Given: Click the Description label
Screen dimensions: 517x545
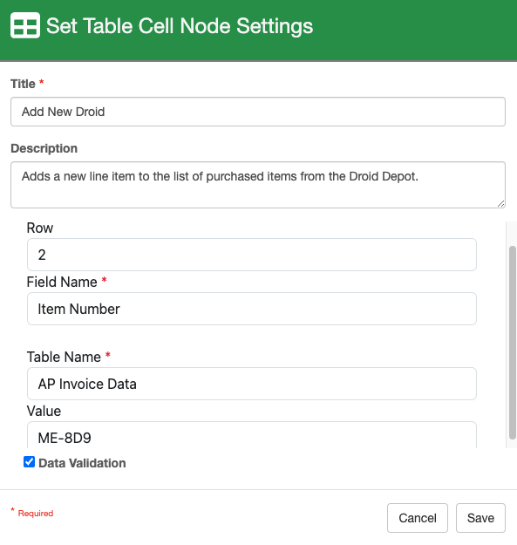Looking at the screenshot, I should pos(44,148).
